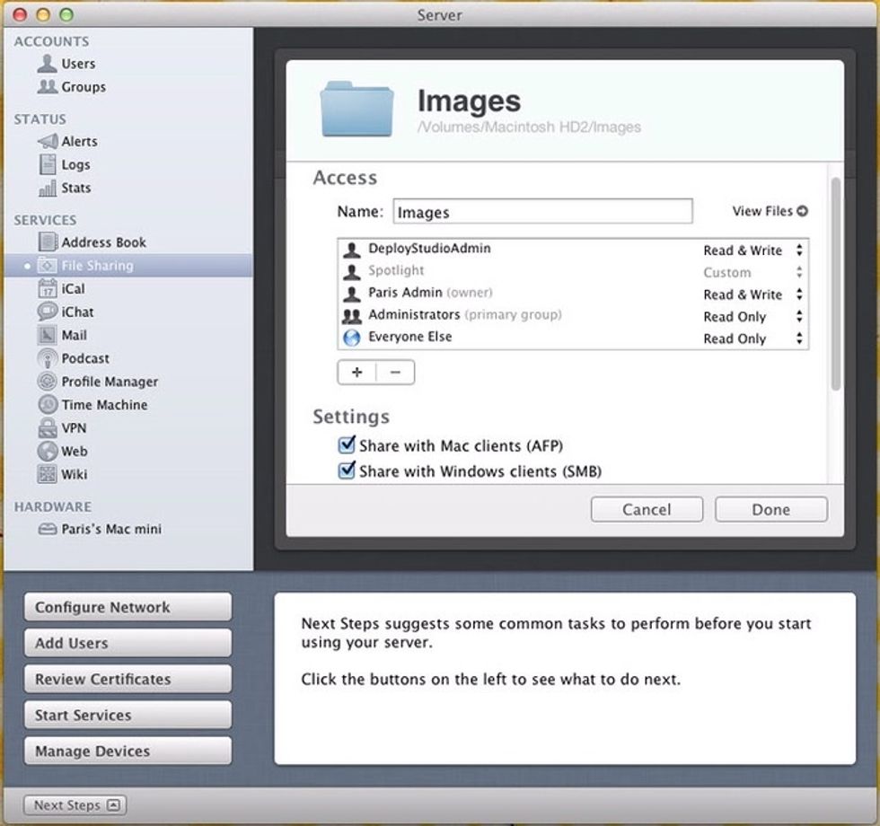Select the iChat speech bubble icon

(x=48, y=312)
